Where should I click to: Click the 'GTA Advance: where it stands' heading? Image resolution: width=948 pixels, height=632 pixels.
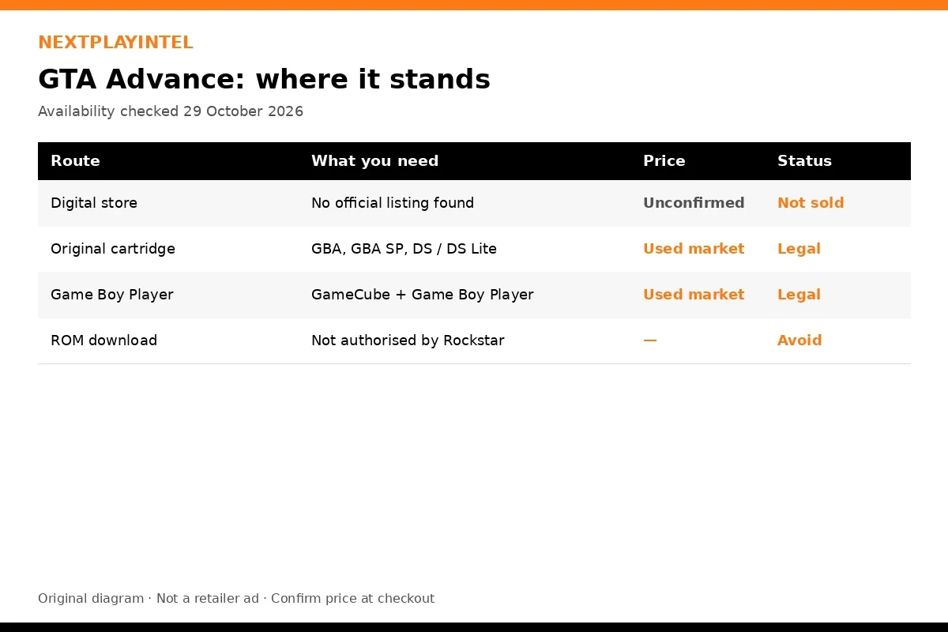pos(264,80)
